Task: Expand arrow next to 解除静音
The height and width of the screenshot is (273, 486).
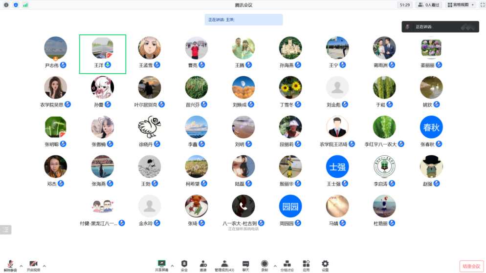Action: [21, 266]
